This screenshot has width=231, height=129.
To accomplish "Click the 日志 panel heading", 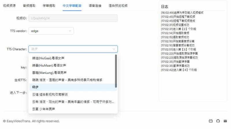I will [165, 7].
